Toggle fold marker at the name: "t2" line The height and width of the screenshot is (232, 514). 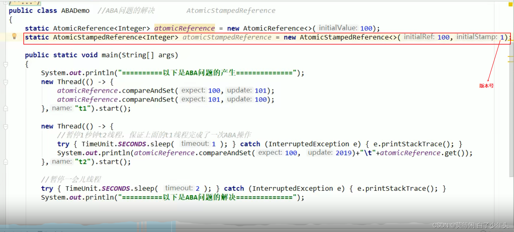[x=5, y=162]
